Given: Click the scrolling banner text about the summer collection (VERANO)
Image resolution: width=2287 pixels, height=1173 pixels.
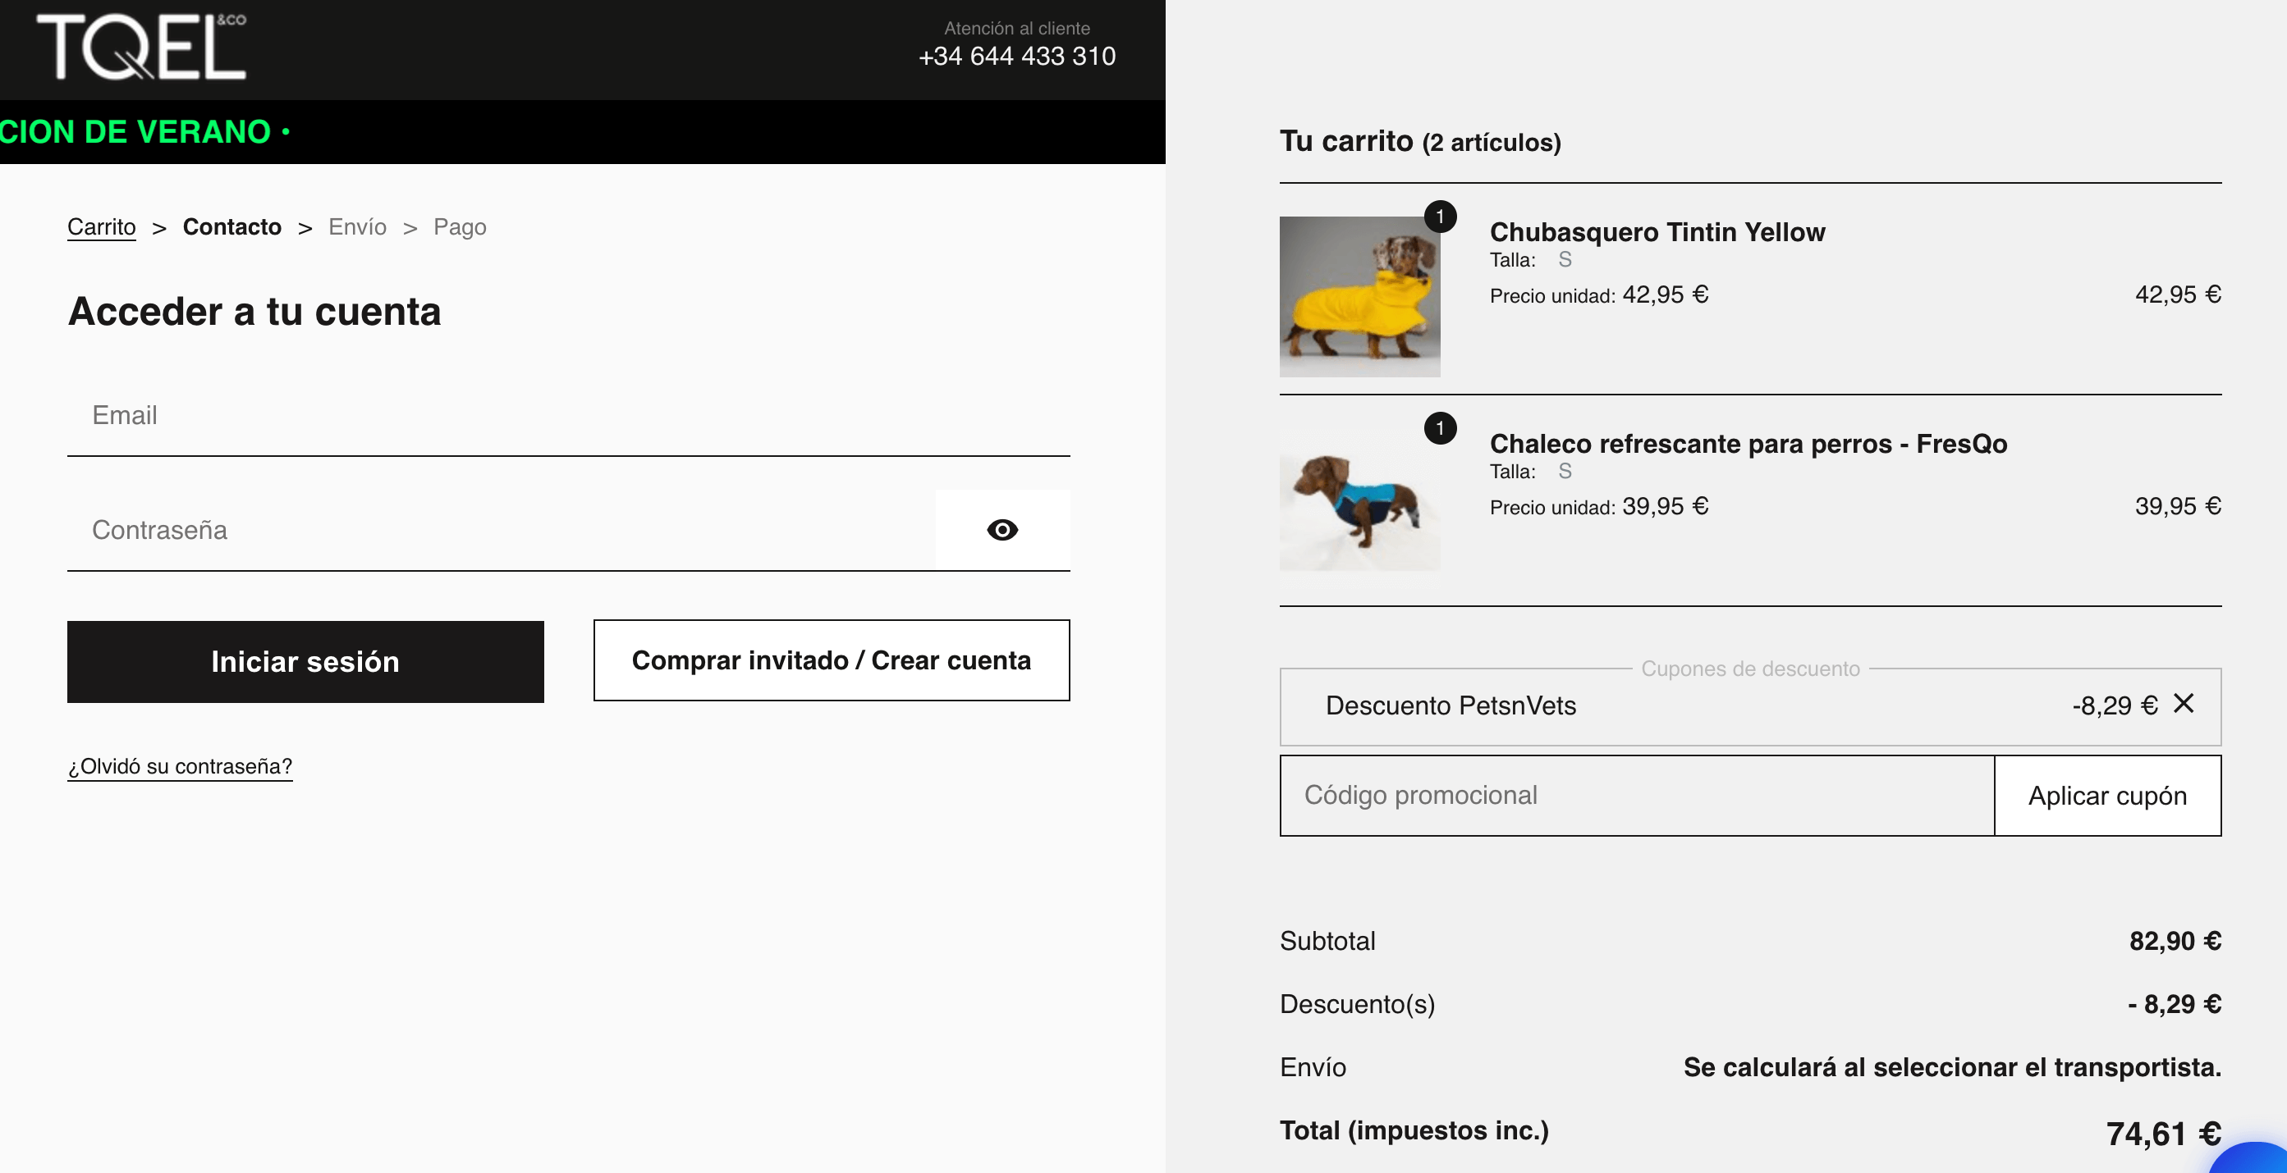Looking at the screenshot, I should tap(144, 132).
